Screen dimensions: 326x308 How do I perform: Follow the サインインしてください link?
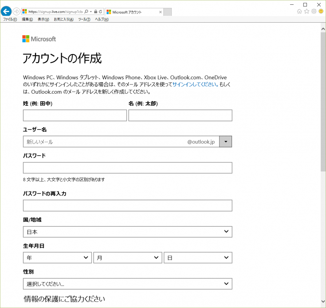[195, 84]
